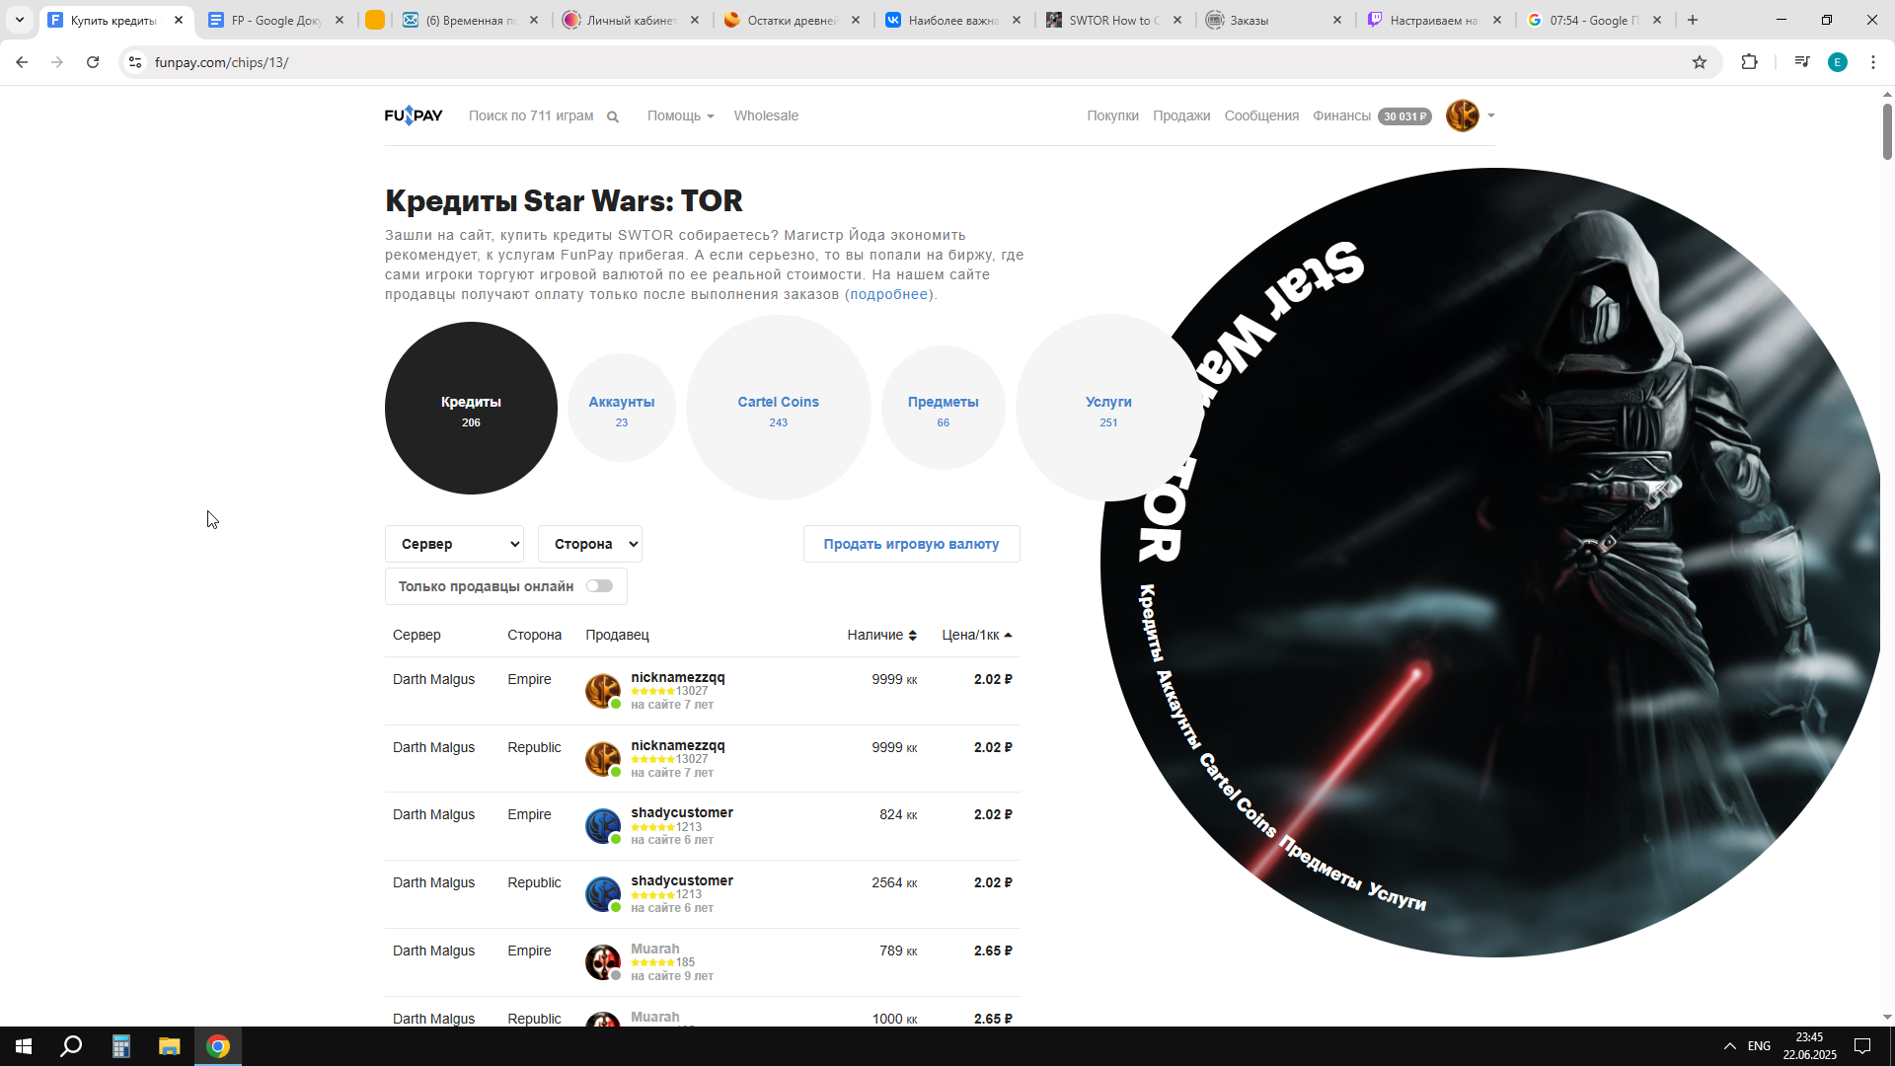The width and height of the screenshot is (1895, 1066).
Task: Click the FunPay logo icon
Action: (413, 115)
